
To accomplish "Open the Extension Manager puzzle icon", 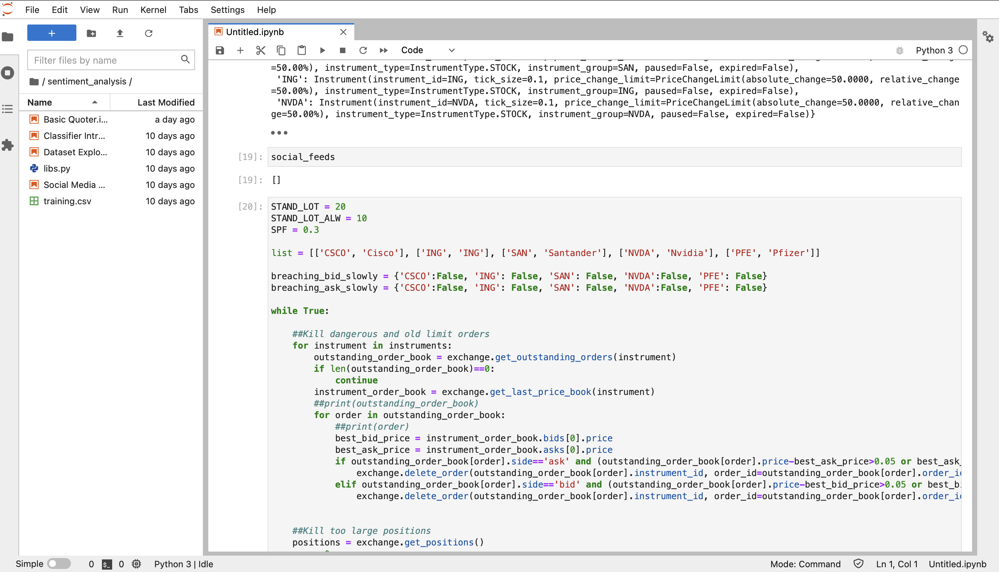I will tap(8, 145).
